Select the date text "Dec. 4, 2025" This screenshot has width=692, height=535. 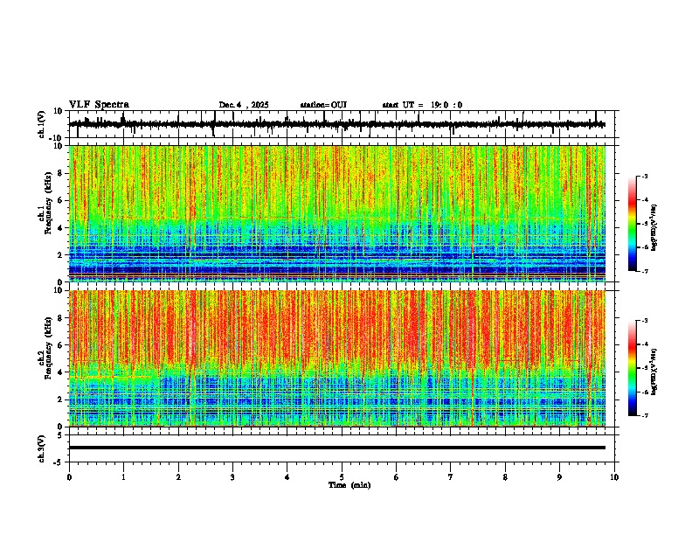pos(244,105)
